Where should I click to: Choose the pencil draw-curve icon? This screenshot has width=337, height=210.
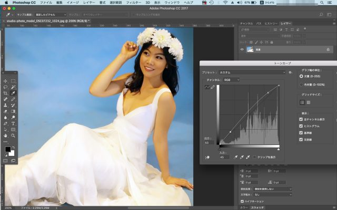point(213,87)
